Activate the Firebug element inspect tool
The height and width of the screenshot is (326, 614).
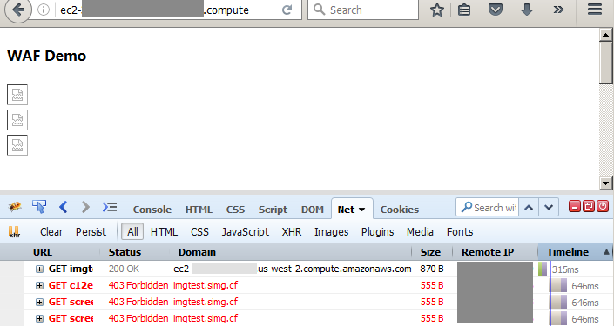(39, 207)
